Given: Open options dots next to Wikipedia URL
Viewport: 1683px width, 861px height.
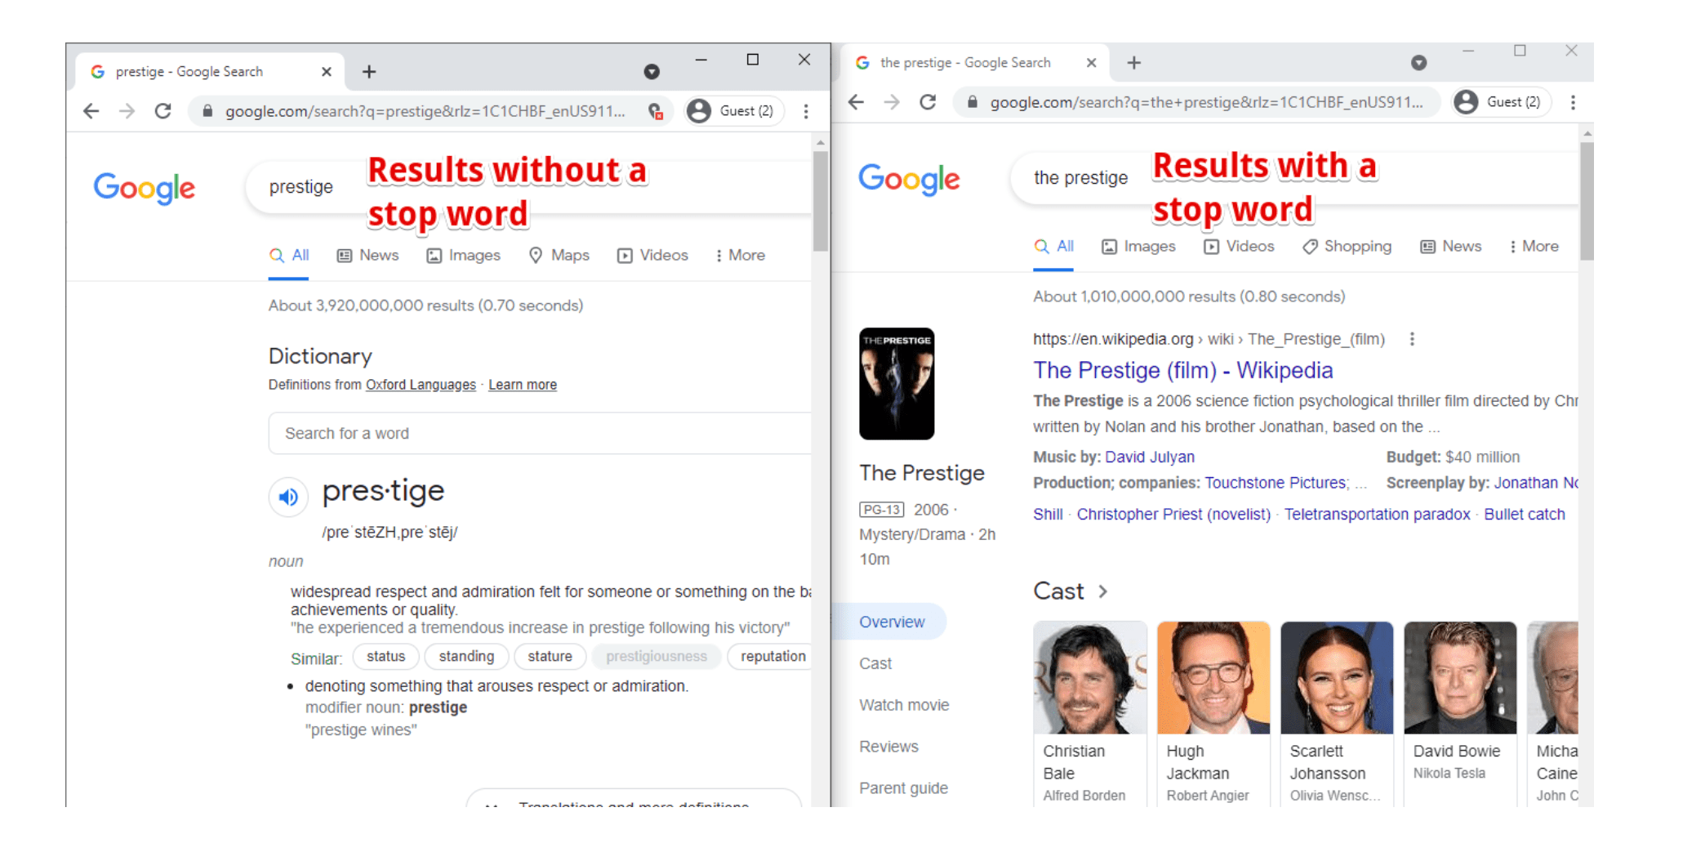Looking at the screenshot, I should (1412, 339).
